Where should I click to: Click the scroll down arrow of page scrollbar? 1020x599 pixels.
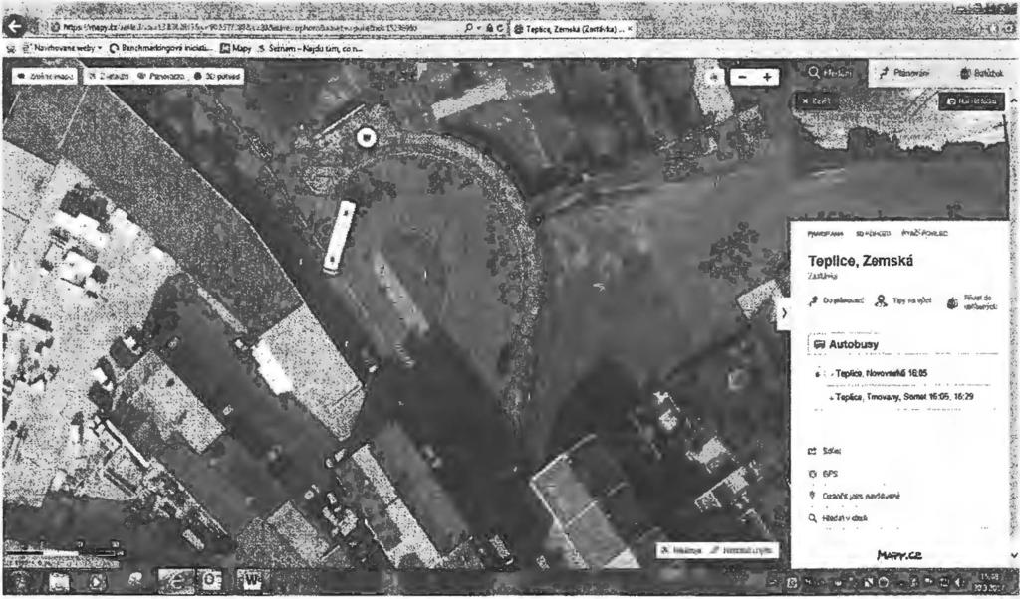click(1013, 555)
